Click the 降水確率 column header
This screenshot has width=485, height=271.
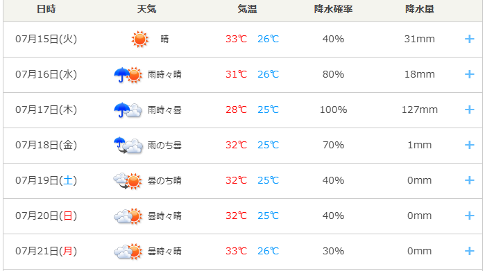pyautogui.click(x=333, y=9)
